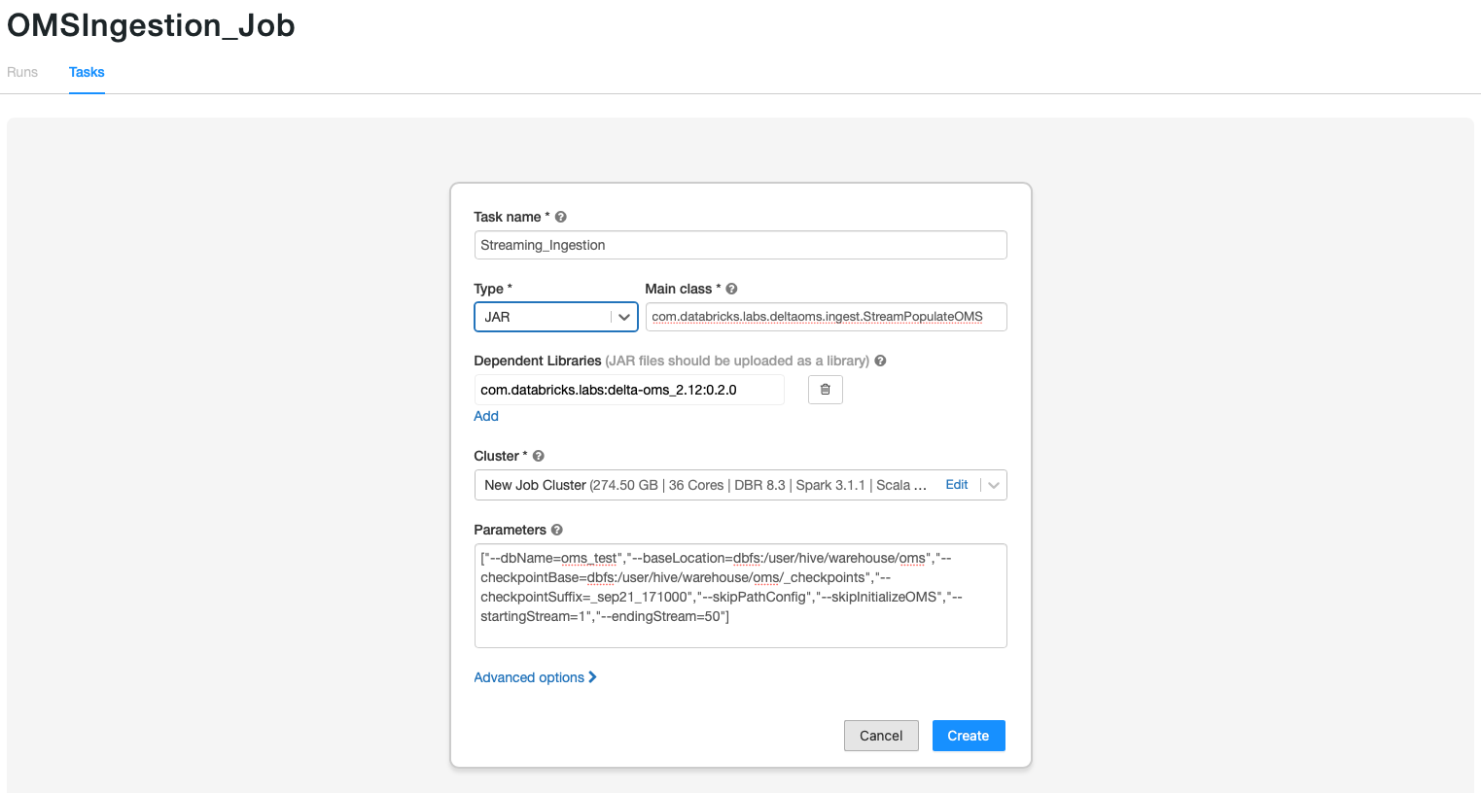Open the Type JAR dropdown
This screenshot has height=793, width=1481.
click(556, 317)
